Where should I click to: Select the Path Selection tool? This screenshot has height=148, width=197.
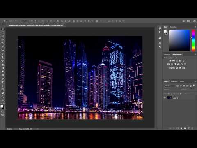pos(2,86)
